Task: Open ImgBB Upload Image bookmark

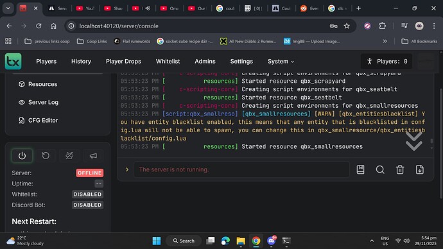Action: (312, 41)
